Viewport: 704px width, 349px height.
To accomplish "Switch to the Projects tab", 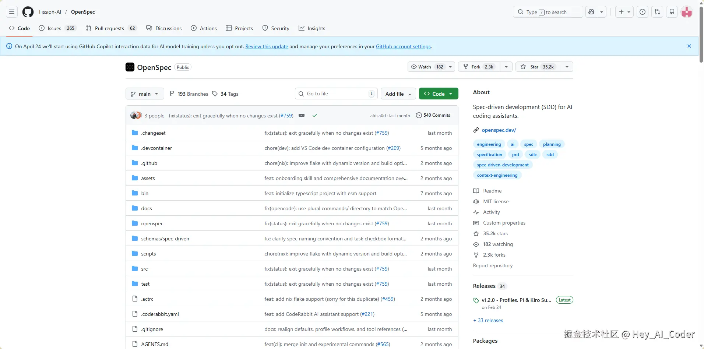I will coord(239,28).
